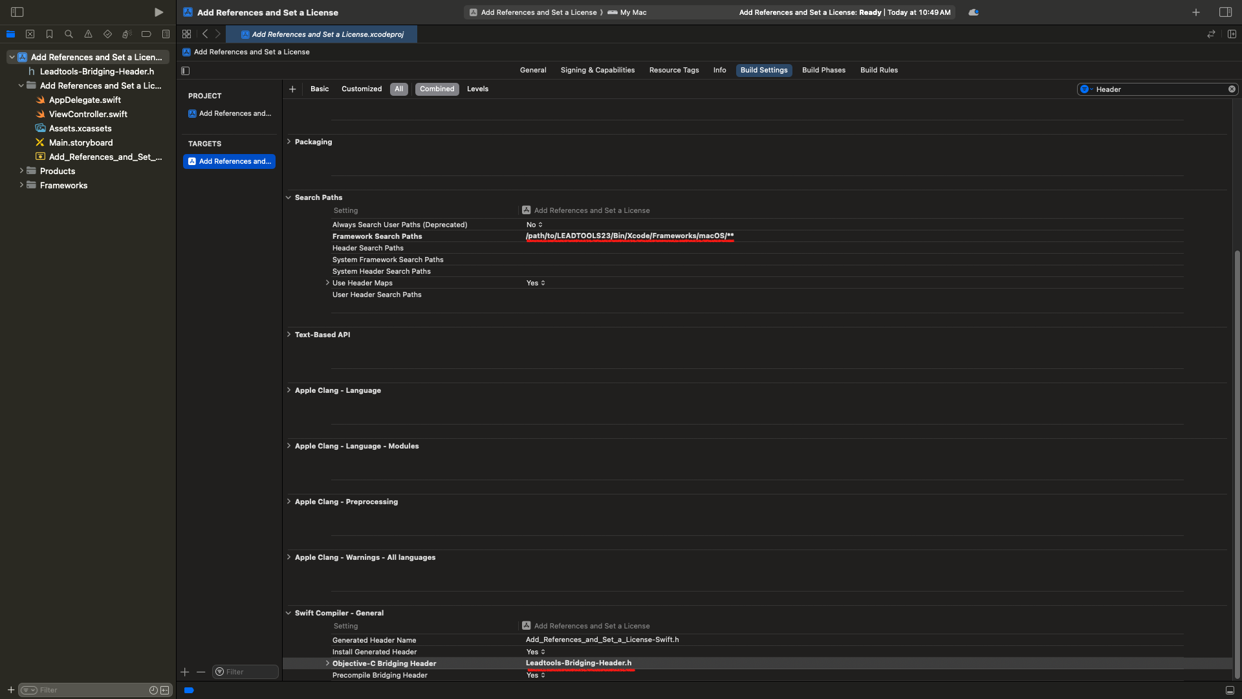Select the Combined view mode
This screenshot has height=699, width=1242.
[437, 89]
